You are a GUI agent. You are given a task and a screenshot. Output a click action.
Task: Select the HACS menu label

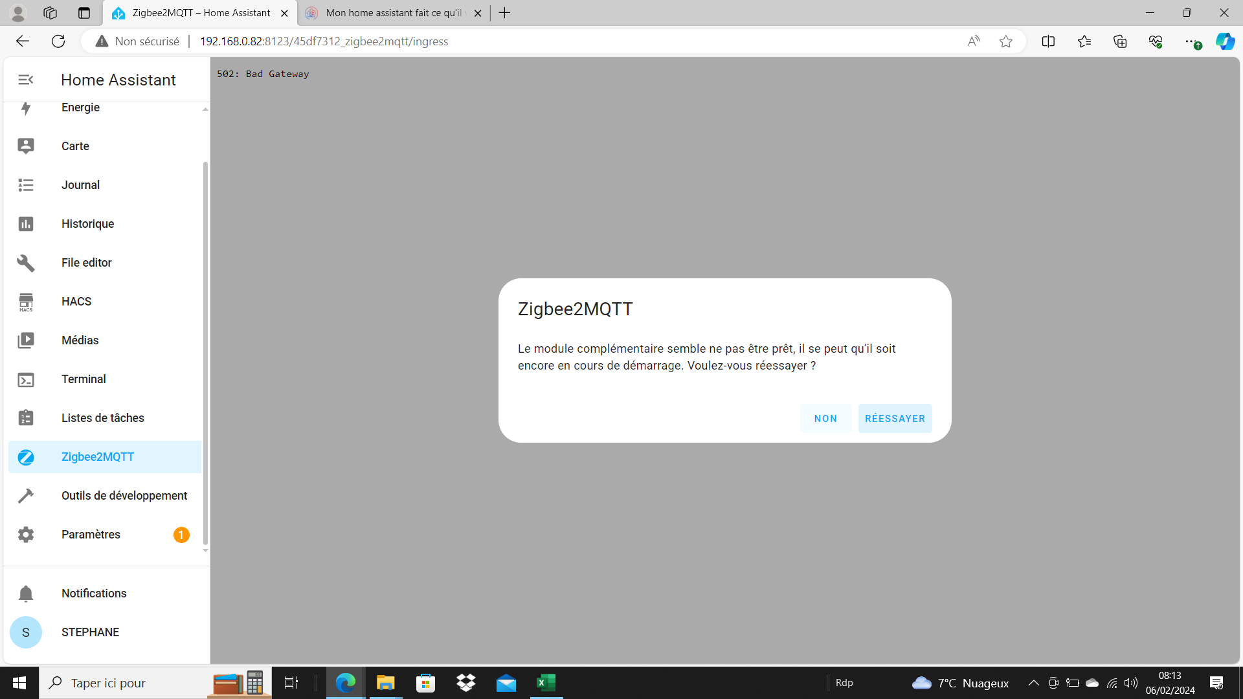[x=76, y=302]
